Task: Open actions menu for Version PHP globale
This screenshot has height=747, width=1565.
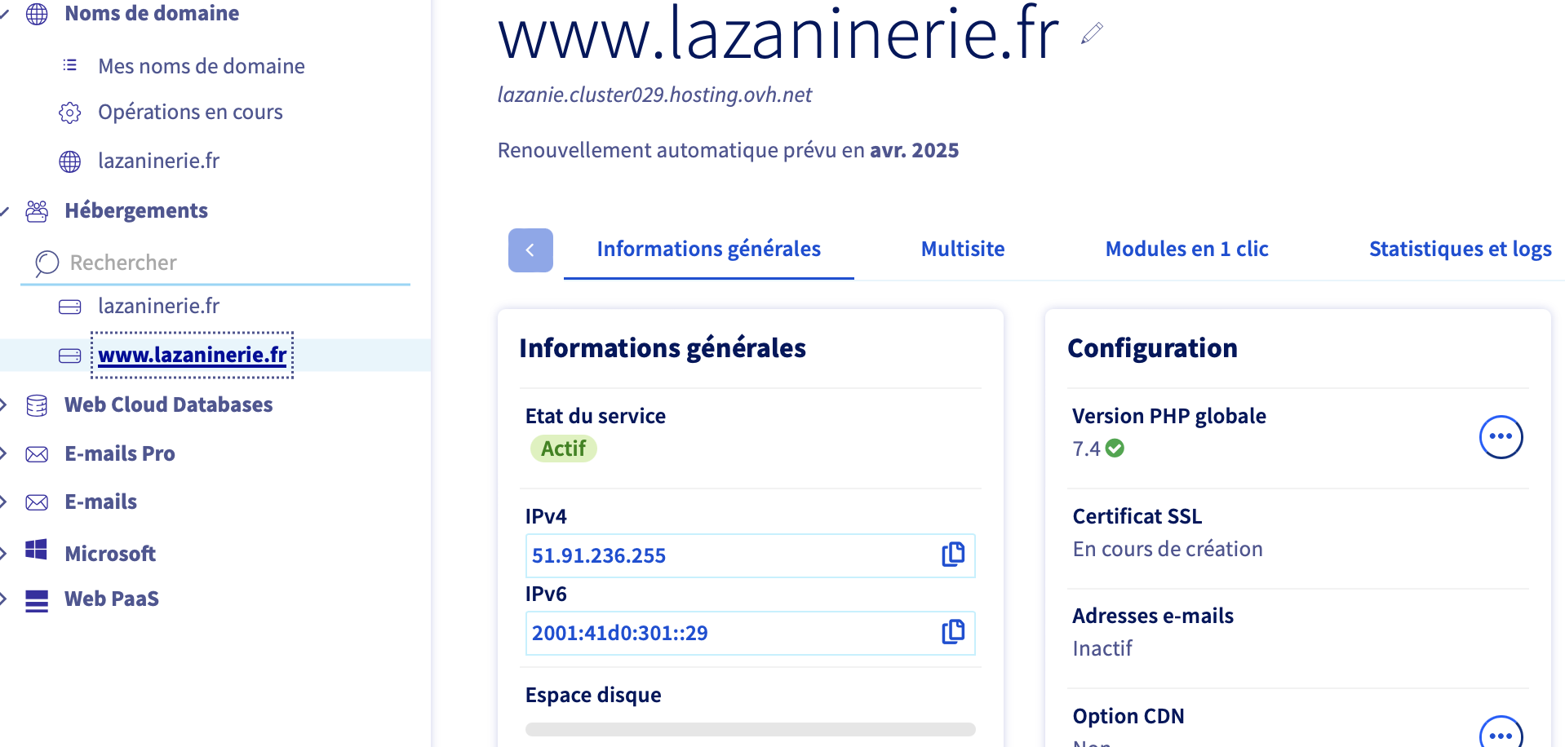Action: point(1501,437)
